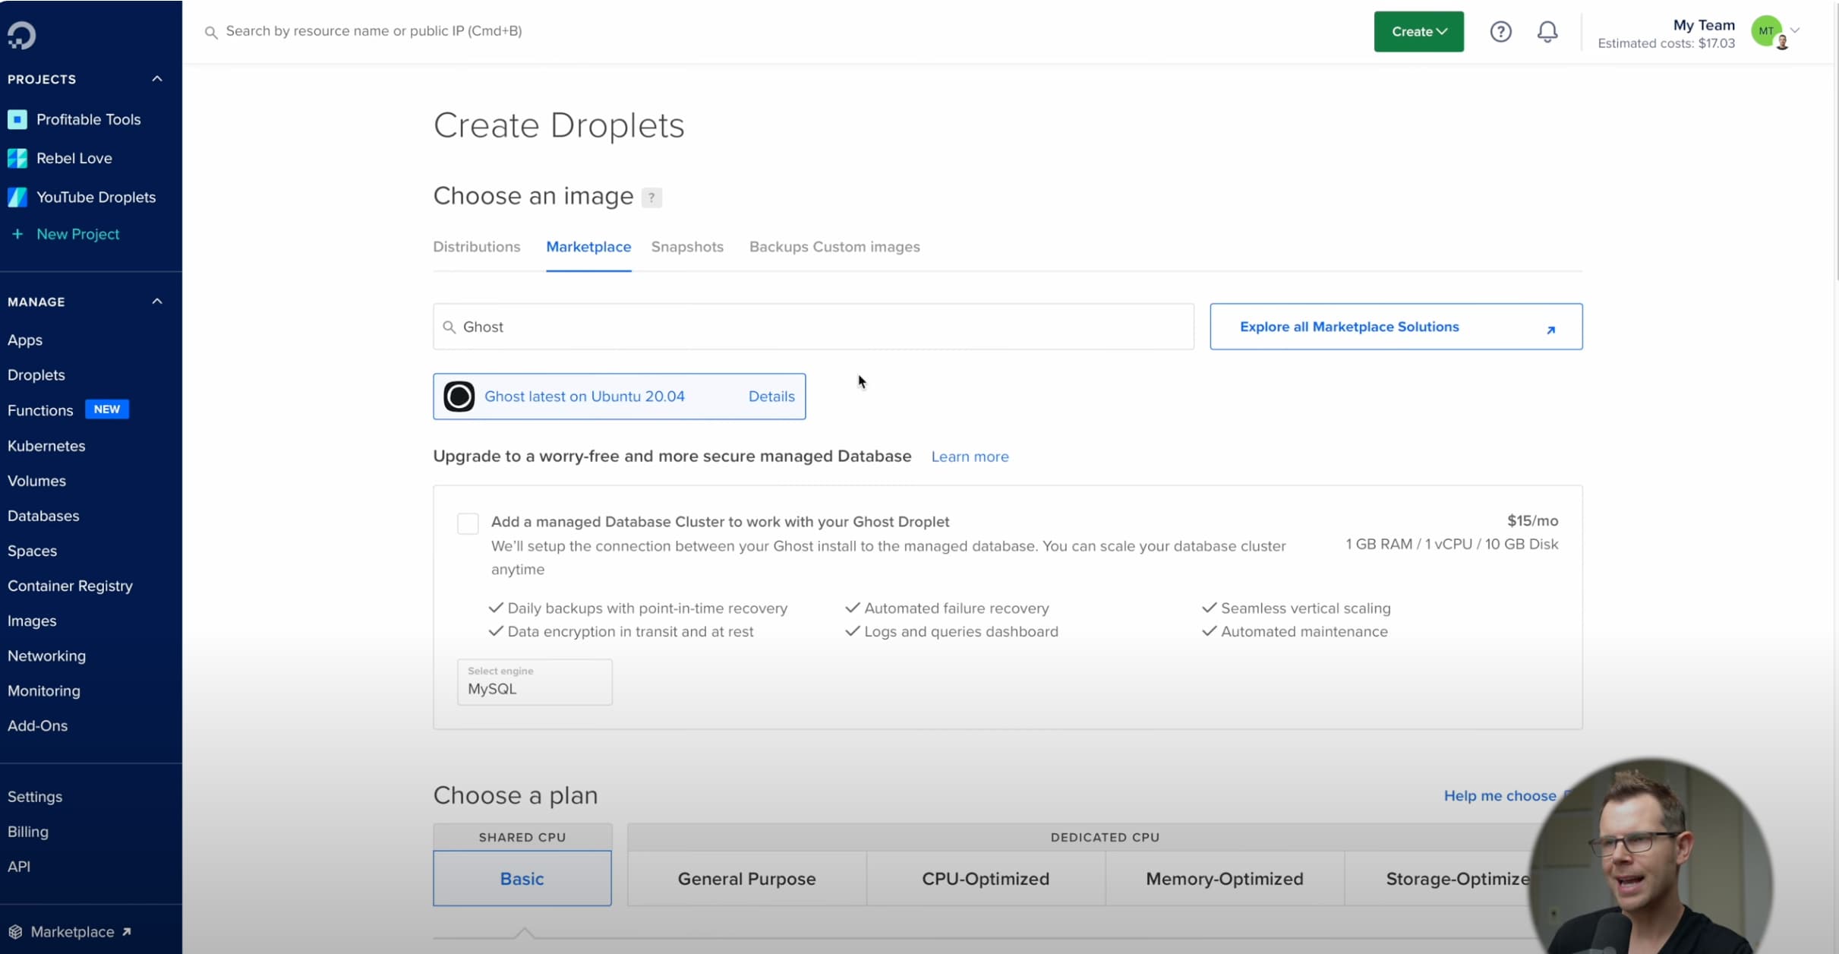Click the Choose an image help icon
Viewport: 1839px width, 954px height.
pos(651,197)
